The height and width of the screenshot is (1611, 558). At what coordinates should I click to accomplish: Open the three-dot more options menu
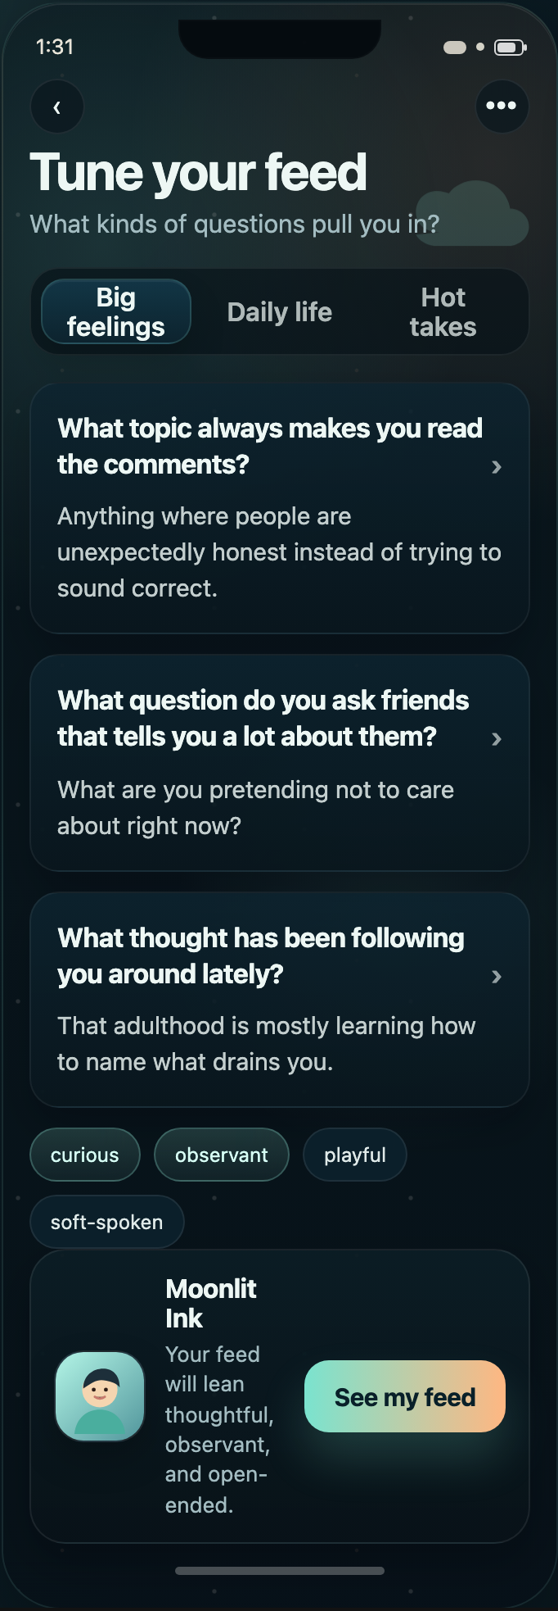[502, 106]
